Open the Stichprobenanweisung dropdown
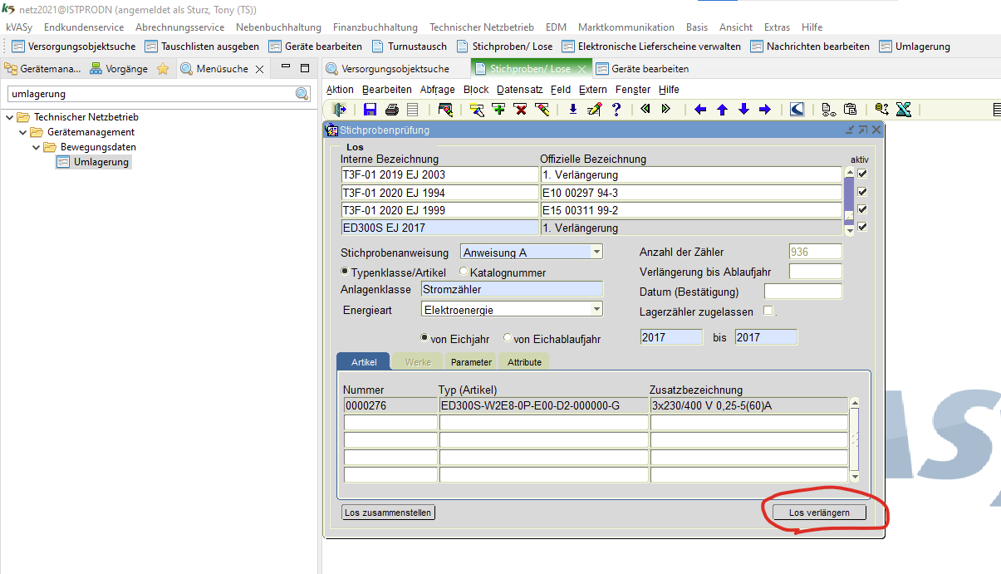1001x574 pixels. (596, 253)
